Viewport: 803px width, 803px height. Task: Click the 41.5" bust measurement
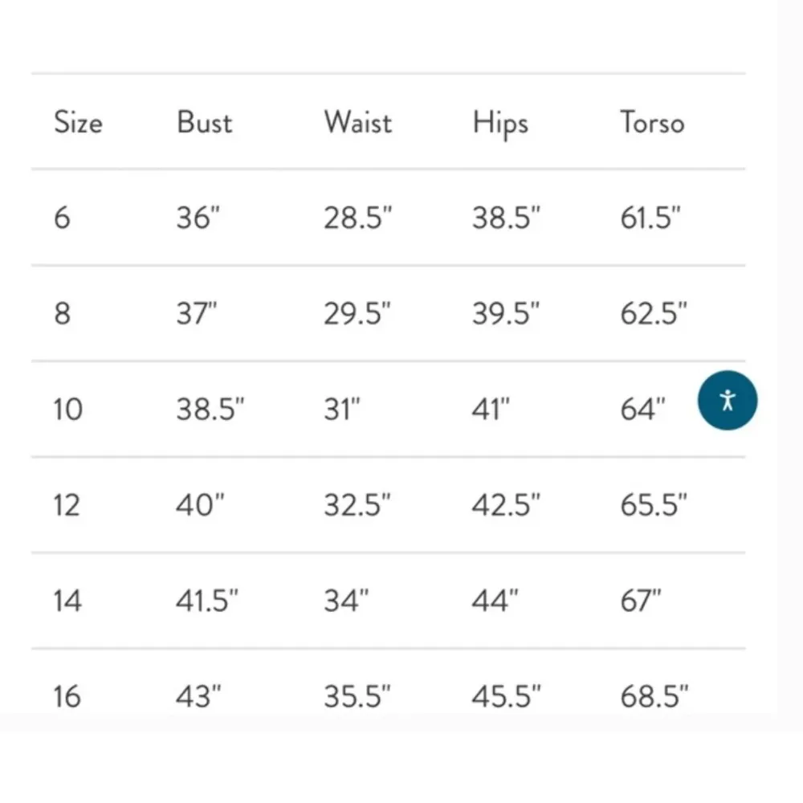click(x=208, y=601)
